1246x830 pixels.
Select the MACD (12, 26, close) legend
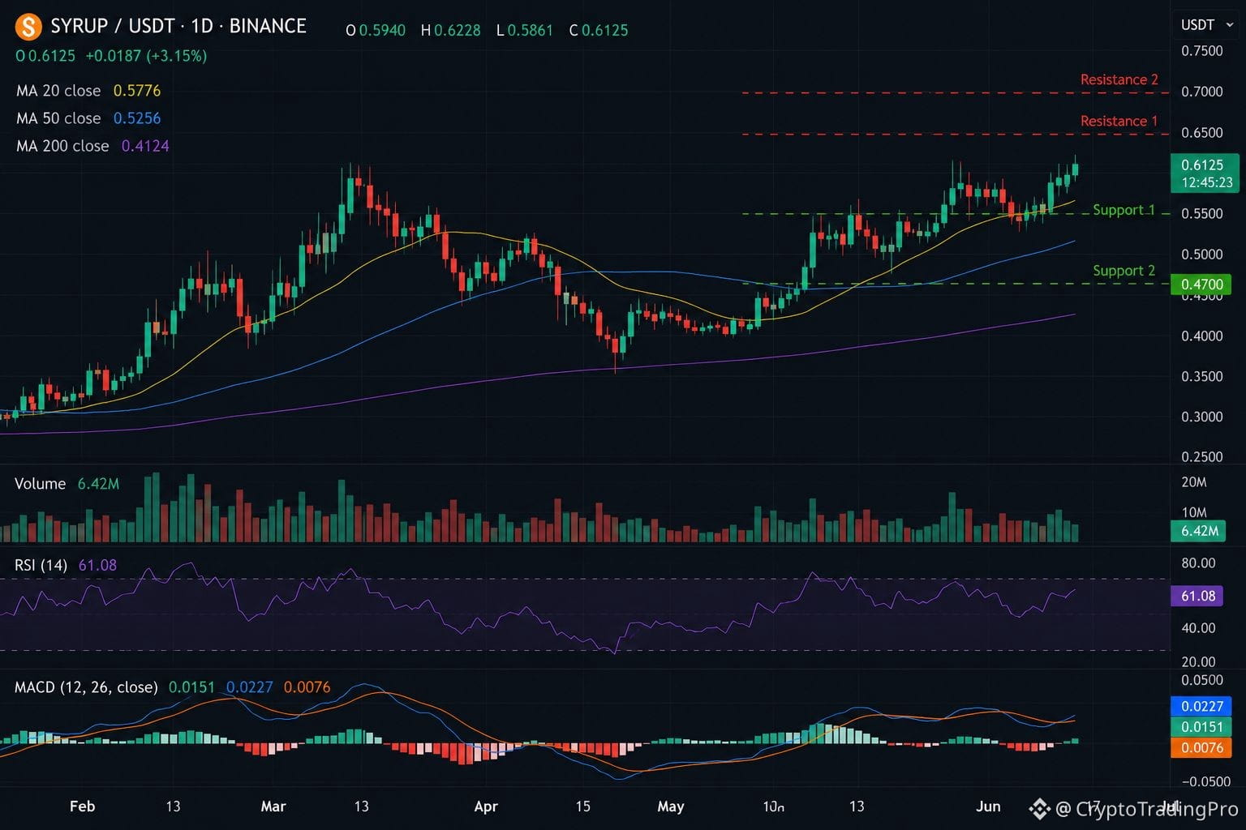click(173, 687)
